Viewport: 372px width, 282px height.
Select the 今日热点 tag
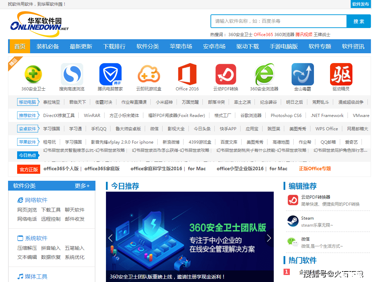[x=28, y=155]
